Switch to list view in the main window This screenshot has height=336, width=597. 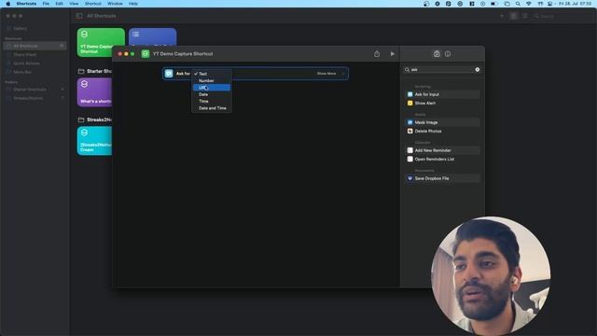click(525, 16)
